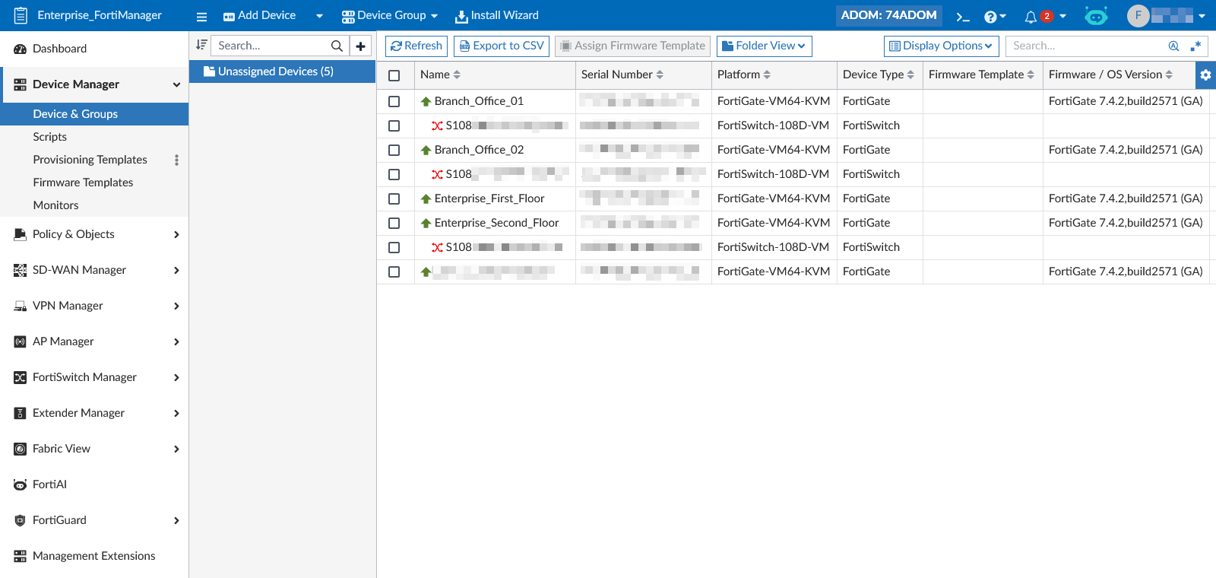Click the SD-WAN Manager icon
The image size is (1216, 578).
coord(20,270)
